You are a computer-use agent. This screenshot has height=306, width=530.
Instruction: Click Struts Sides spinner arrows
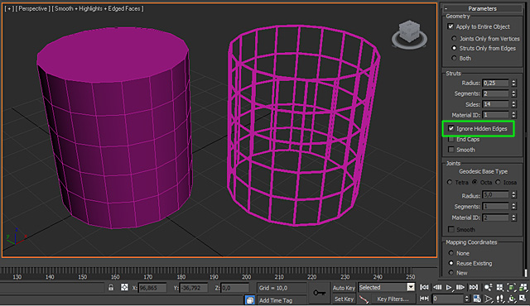pos(513,104)
